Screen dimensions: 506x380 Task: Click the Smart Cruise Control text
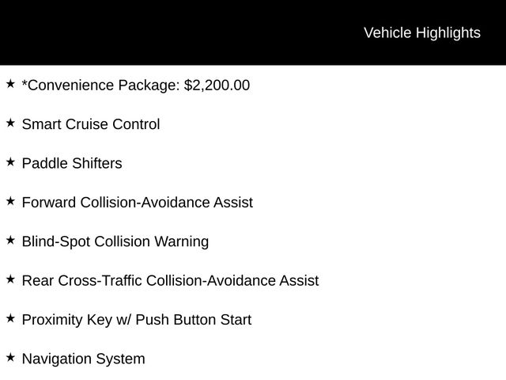tap(91, 124)
